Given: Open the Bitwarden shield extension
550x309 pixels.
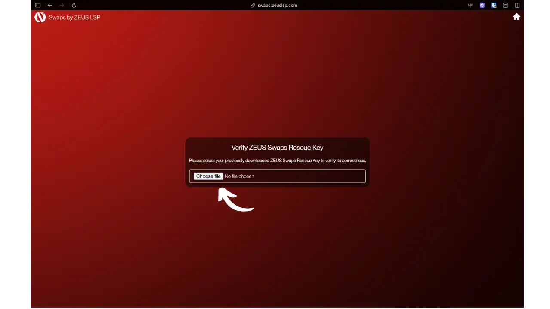Looking at the screenshot, I should [494, 6].
